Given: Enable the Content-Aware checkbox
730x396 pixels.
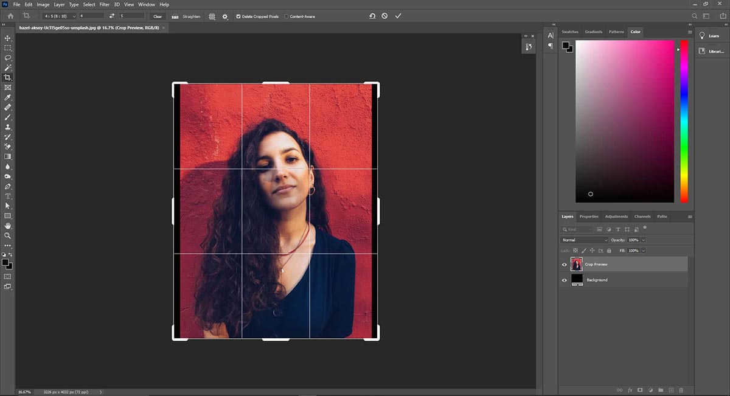Looking at the screenshot, I should coord(287,16).
